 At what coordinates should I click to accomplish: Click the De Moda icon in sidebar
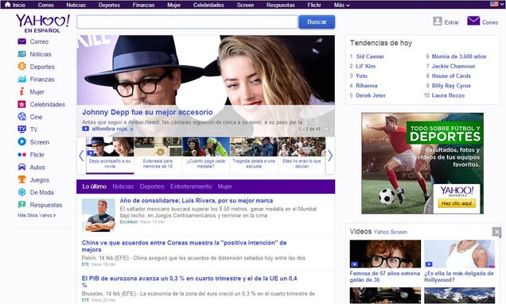pos(21,192)
